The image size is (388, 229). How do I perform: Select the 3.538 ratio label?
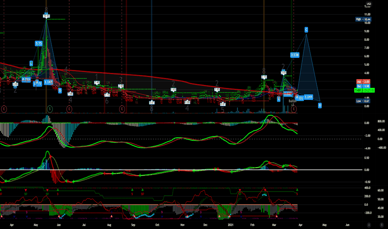[x=295, y=55]
